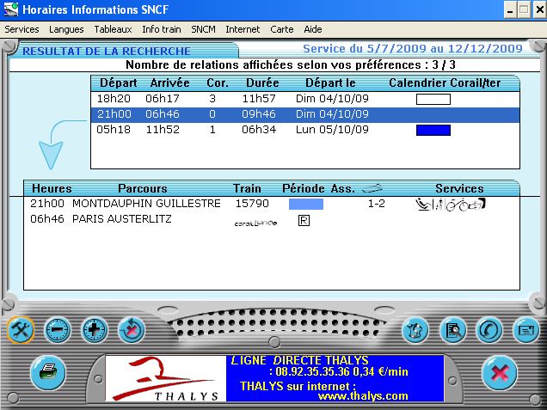Click the crescent moon round icon

[489, 328]
